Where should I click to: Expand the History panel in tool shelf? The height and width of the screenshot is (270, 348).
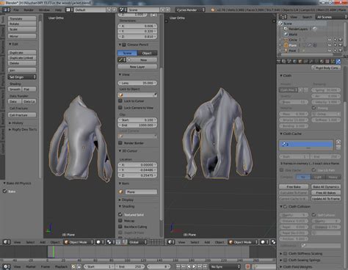(10, 123)
